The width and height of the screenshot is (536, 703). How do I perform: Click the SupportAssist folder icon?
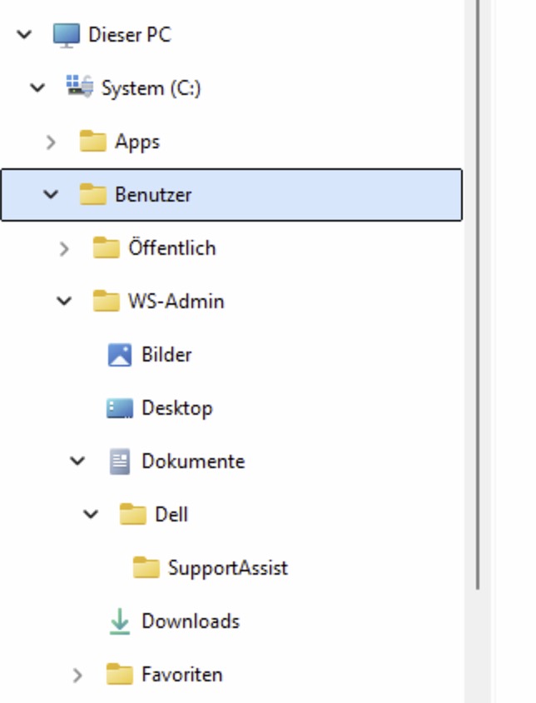[x=146, y=568]
